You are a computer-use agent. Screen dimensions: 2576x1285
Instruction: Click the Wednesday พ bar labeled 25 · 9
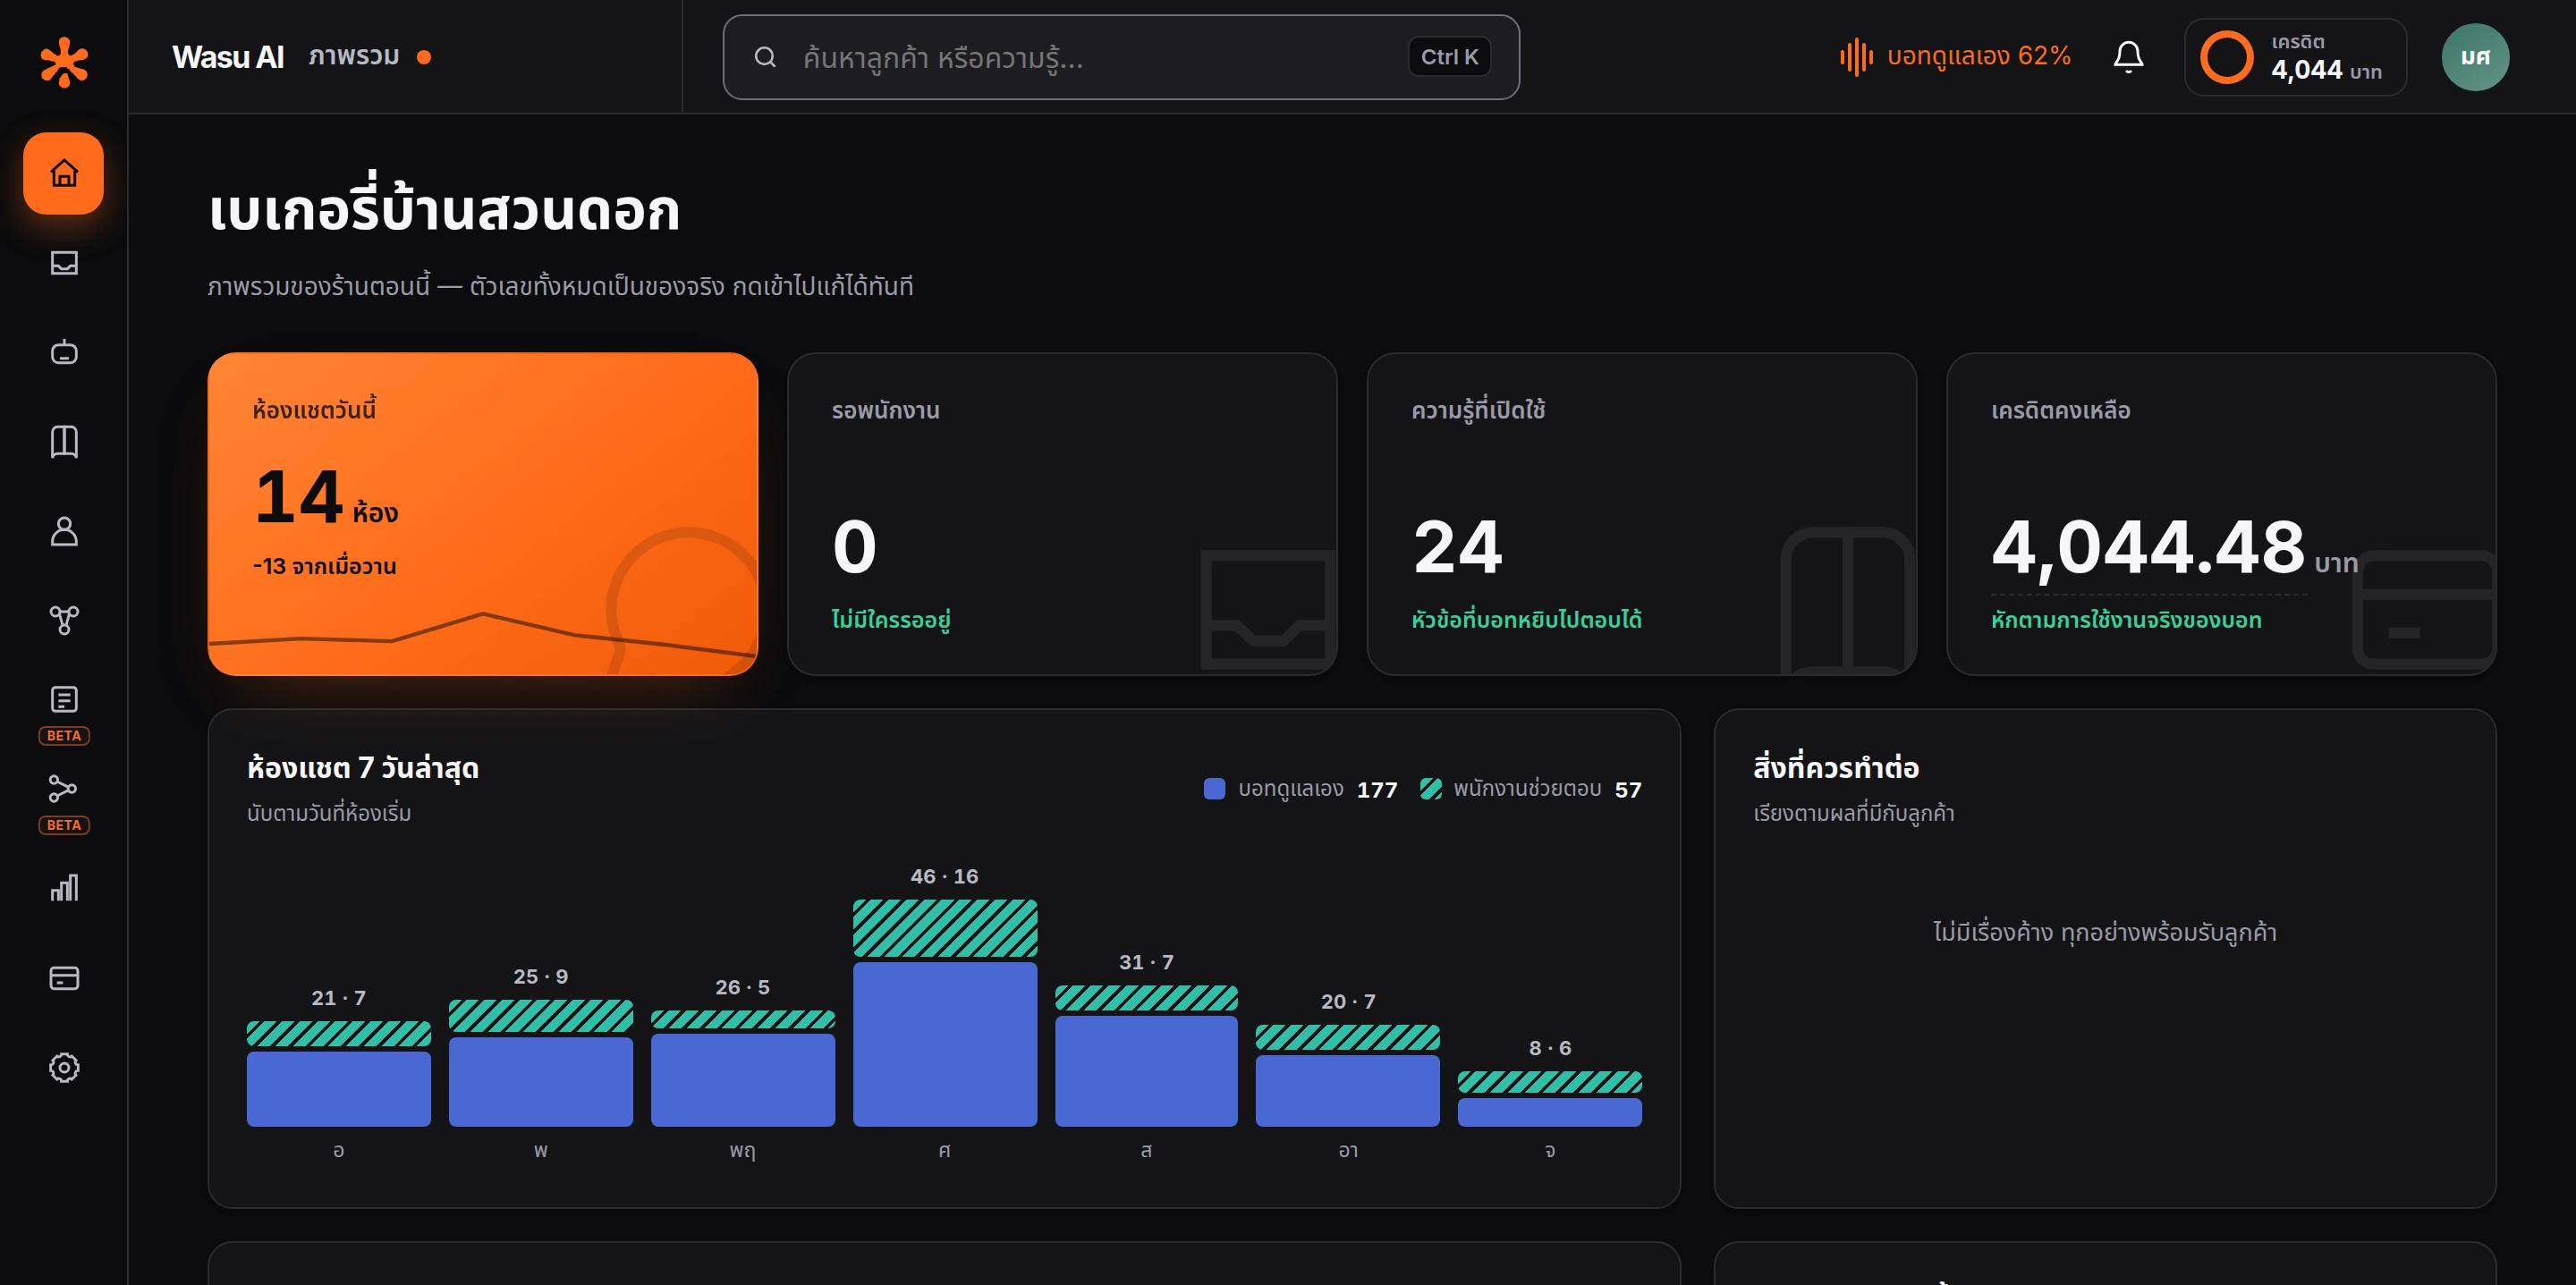(540, 1063)
